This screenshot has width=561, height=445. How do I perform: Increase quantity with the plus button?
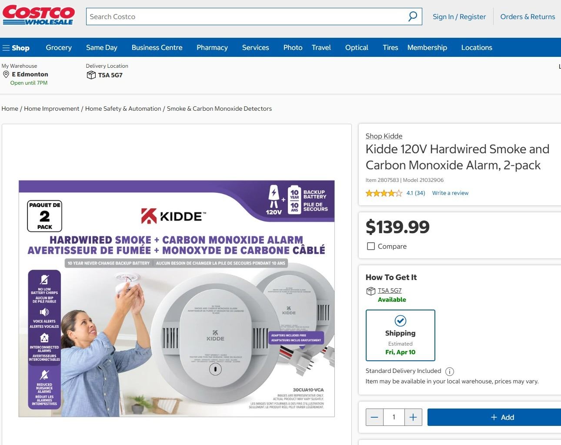point(413,417)
